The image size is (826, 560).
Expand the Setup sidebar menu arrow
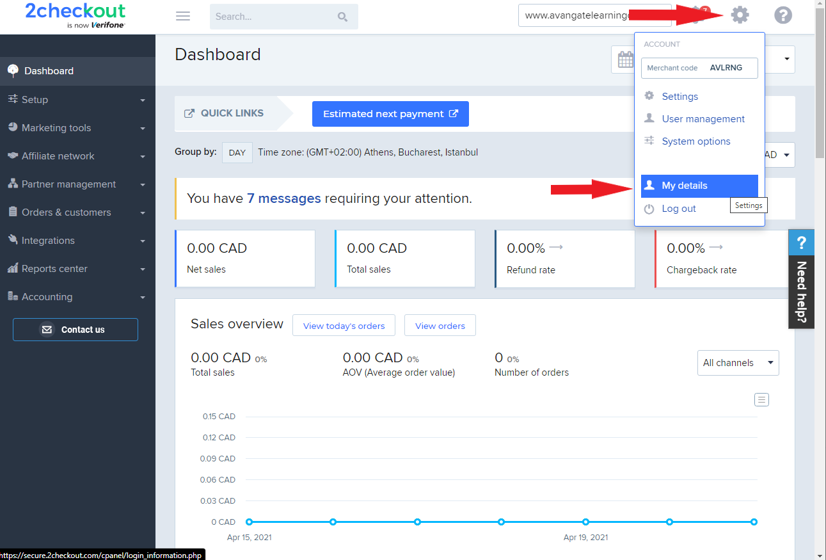tap(143, 100)
